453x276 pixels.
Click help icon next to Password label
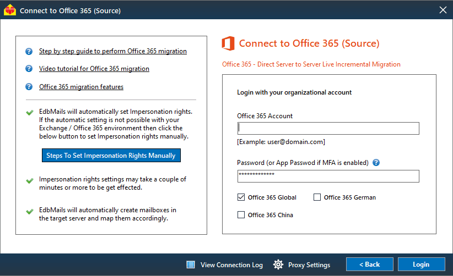[376, 163]
